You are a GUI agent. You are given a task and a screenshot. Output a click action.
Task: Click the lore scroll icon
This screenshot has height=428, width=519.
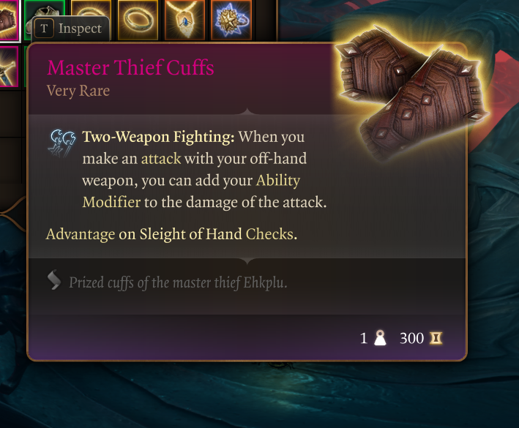point(54,279)
